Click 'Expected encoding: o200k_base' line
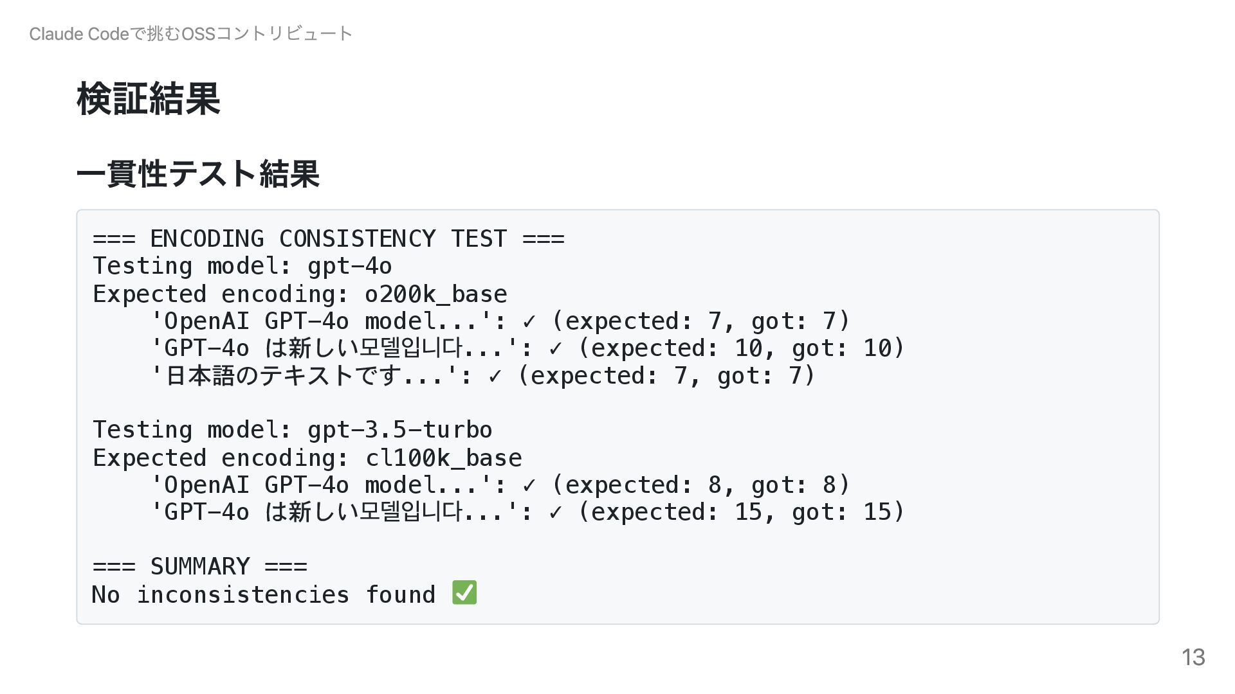 (x=300, y=294)
